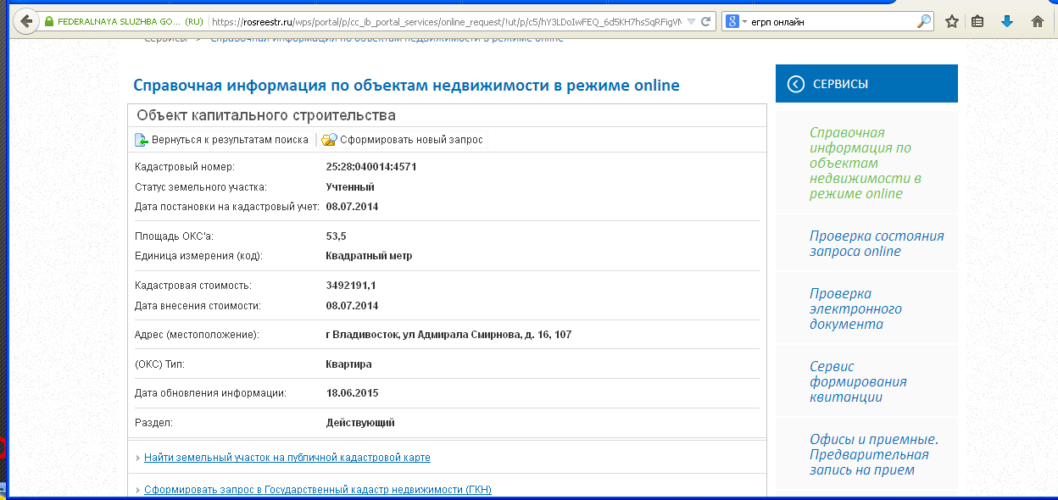Expand 'Сформировать запрос в ГКН' section arrow
Screen dimensions: 1058x500
[x=138, y=491]
